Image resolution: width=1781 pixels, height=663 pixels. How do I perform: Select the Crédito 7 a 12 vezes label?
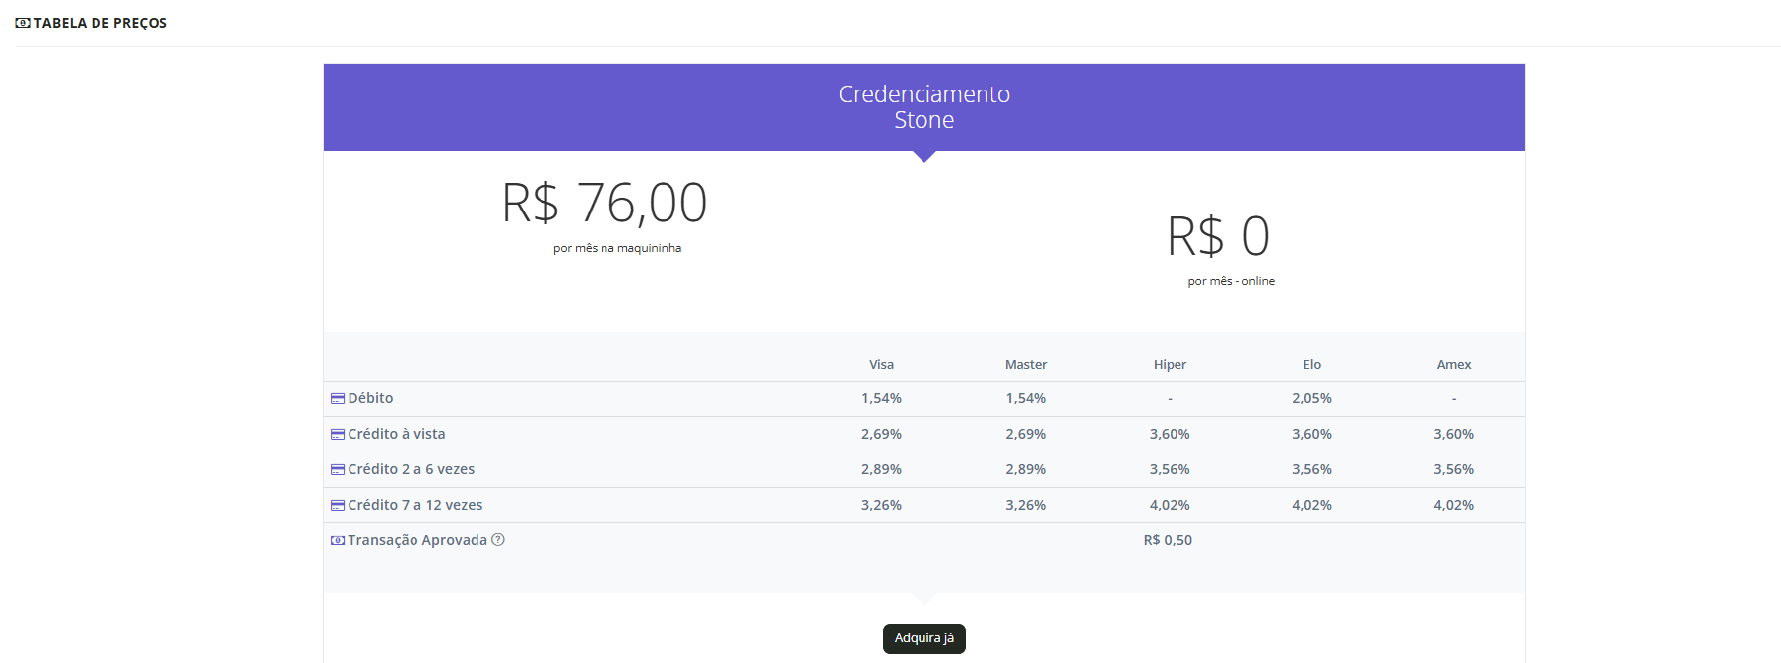[415, 505]
